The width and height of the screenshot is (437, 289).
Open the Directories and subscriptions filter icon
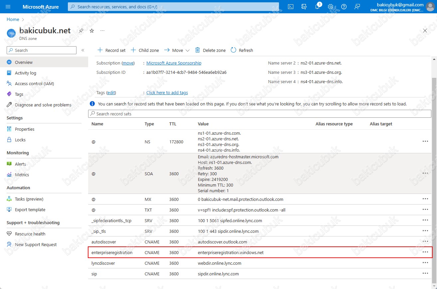[x=304, y=7]
